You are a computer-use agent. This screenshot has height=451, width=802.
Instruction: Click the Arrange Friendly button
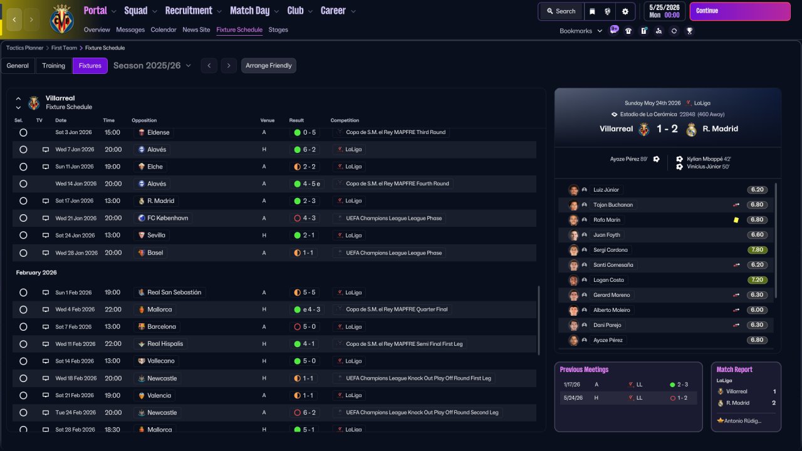[x=269, y=66]
